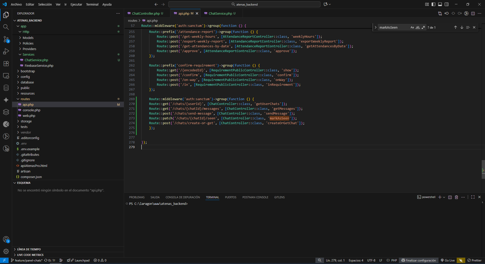Viewport: 485px width, 264px height.
Task: Delete the terminal with trash icon
Action: (456, 197)
